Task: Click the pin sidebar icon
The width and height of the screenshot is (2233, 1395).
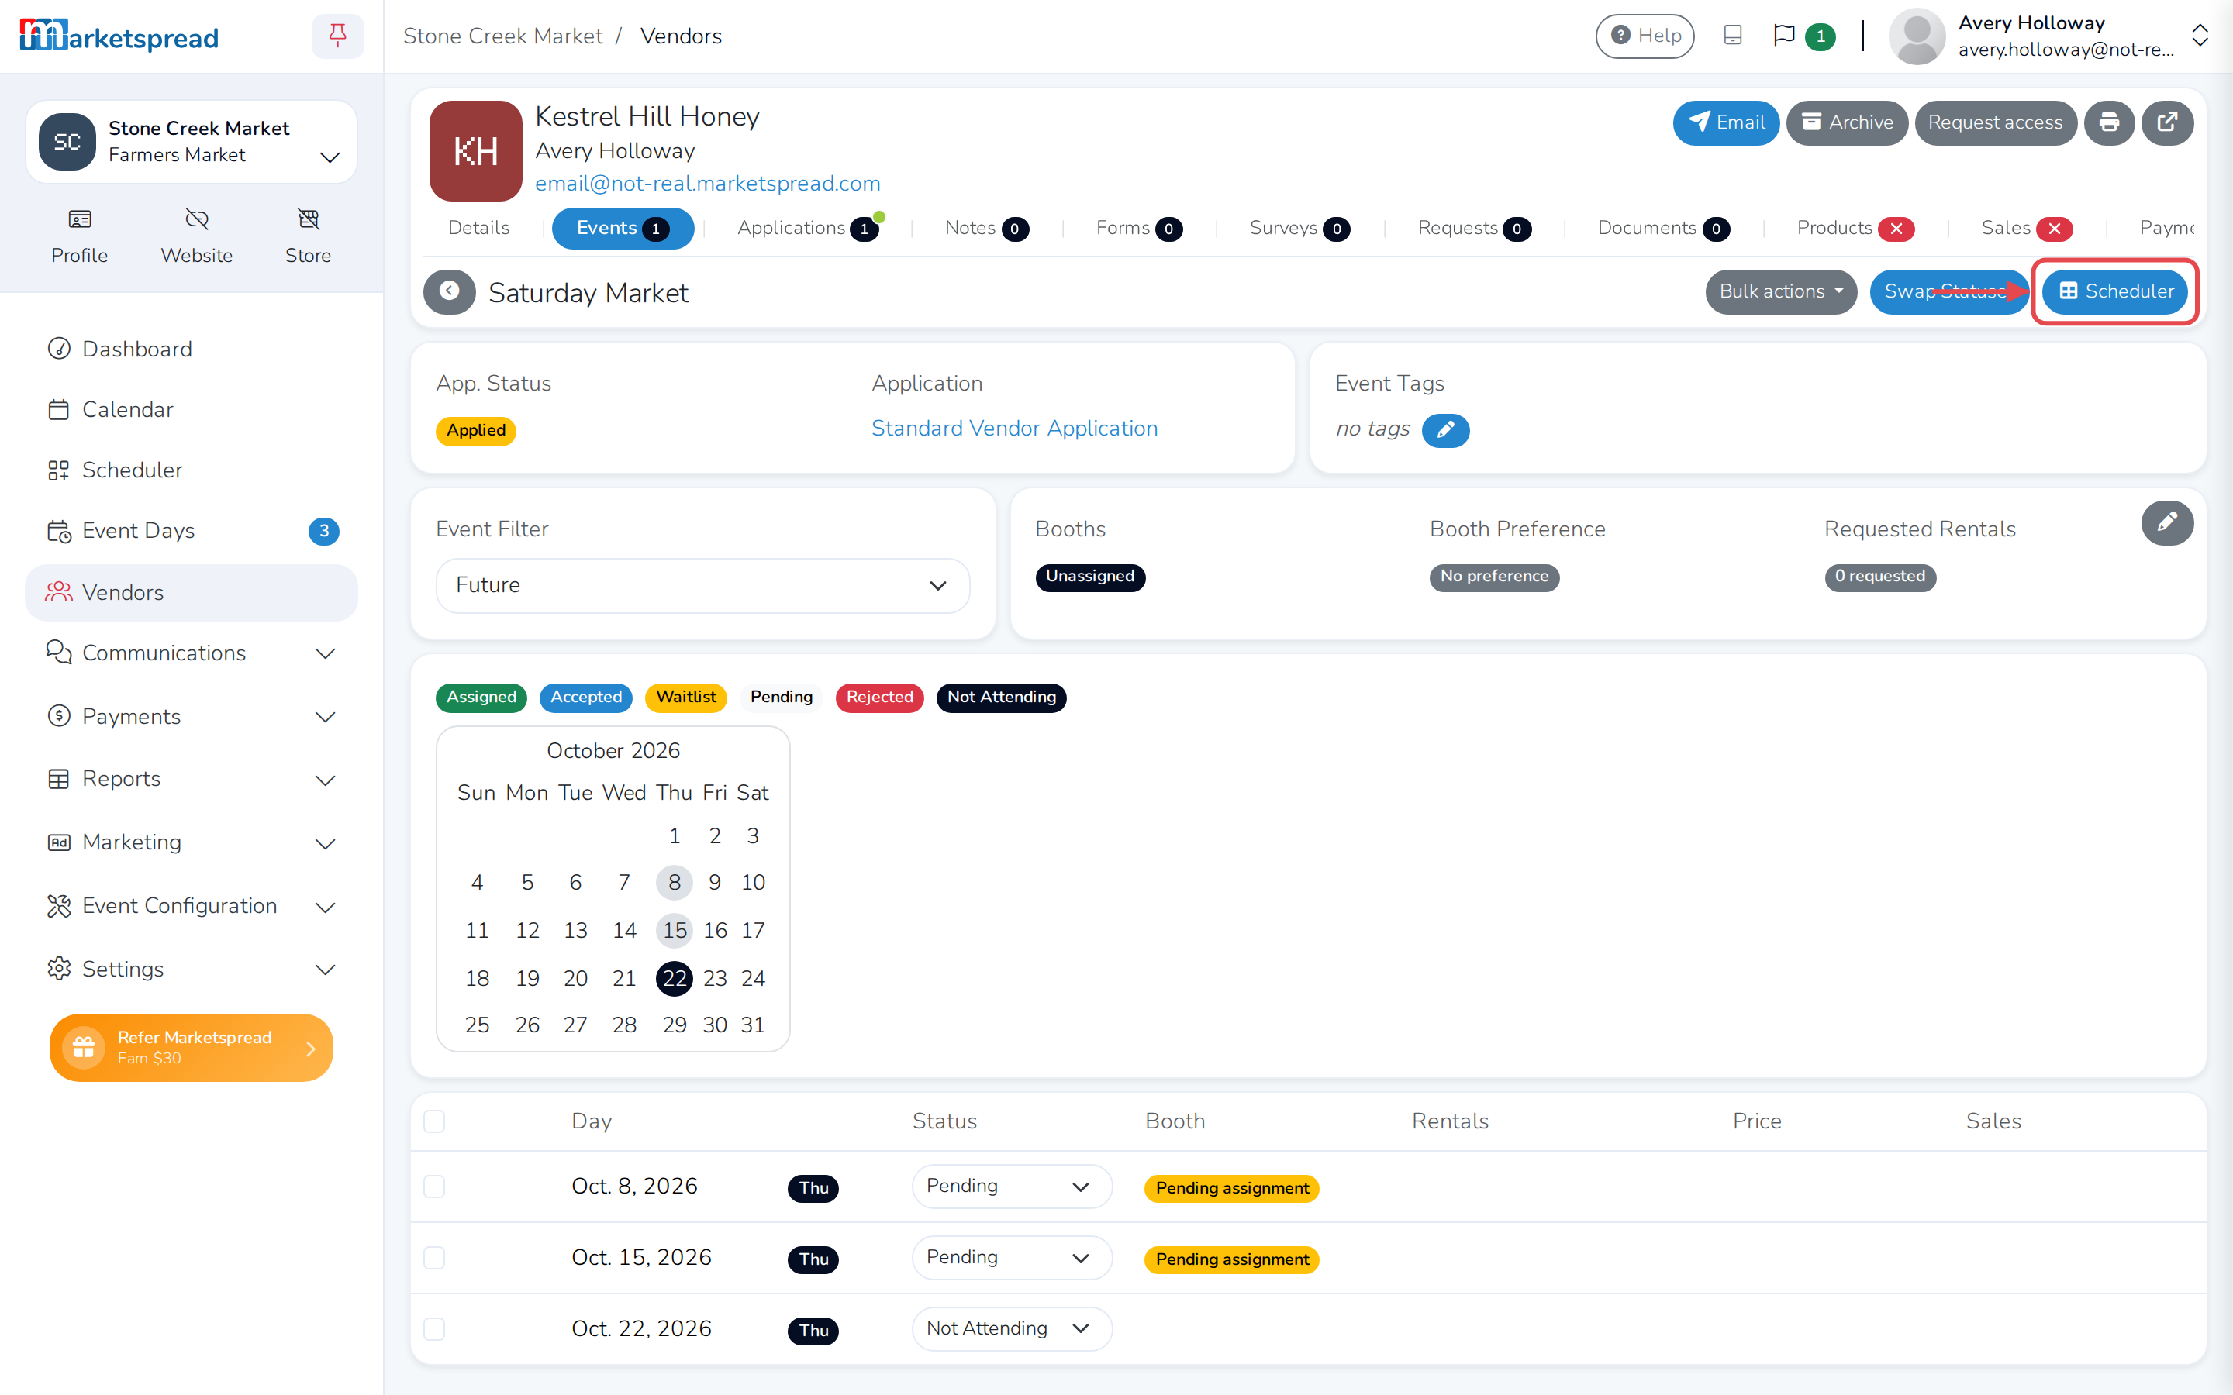Action: point(338,36)
